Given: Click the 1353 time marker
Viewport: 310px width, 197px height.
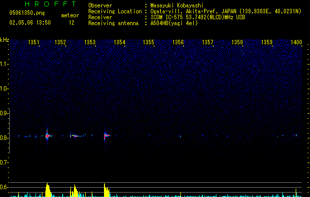Looking at the screenshot, I should tap(90, 42).
